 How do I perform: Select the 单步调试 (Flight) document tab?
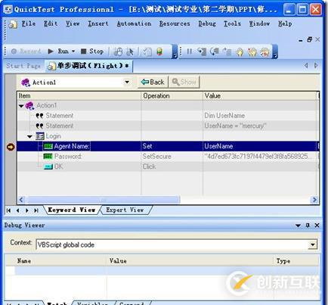[88, 66]
